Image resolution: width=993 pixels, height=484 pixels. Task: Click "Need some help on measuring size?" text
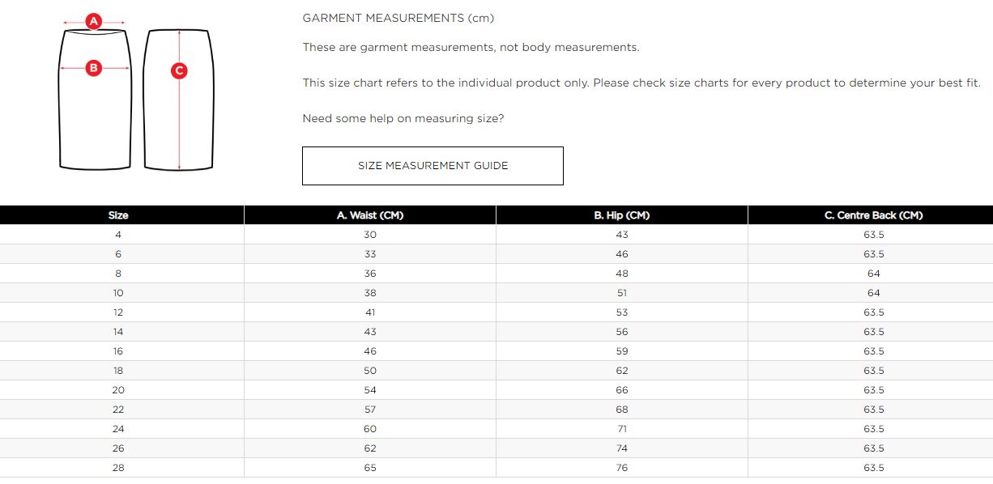pos(403,119)
